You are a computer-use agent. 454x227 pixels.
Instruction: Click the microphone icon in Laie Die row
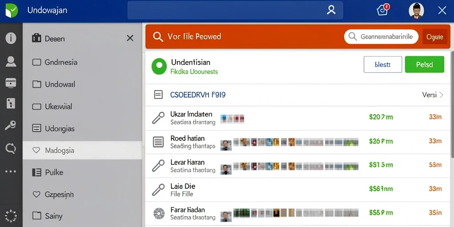(x=158, y=190)
